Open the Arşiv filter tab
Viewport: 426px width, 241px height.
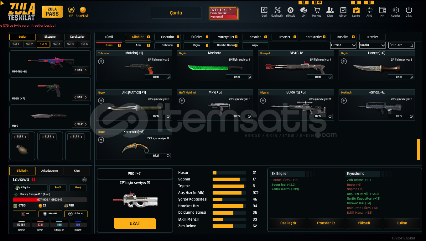click(255, 46)
